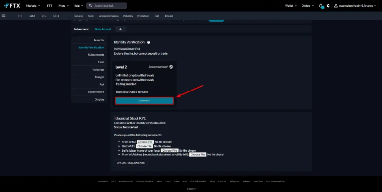
Task: Open Help footer link
Action: [x=159, y=182]
